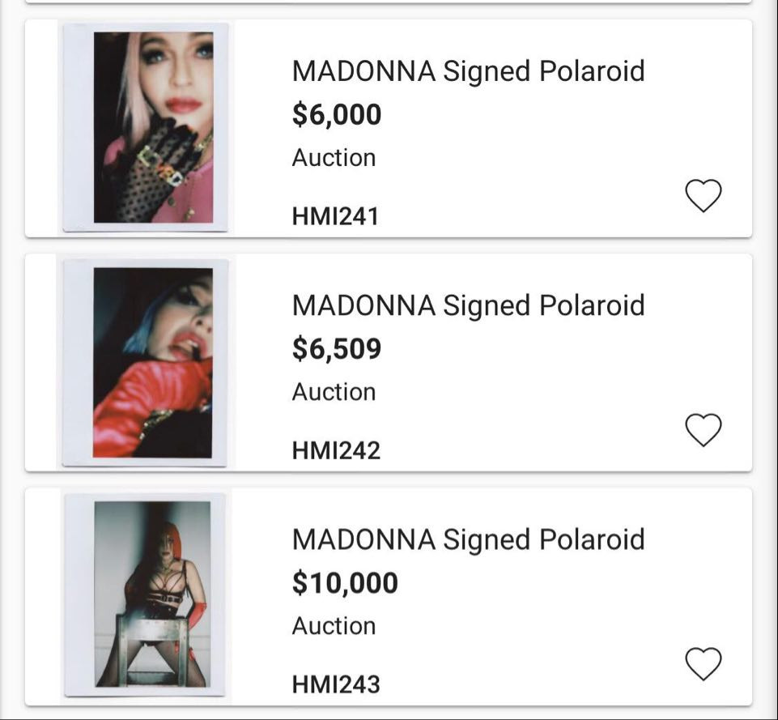Image resolution: width=778 pixels, height=720 pixels.
Task: Click the Auction label on lot HMI241
Action: 334,157
